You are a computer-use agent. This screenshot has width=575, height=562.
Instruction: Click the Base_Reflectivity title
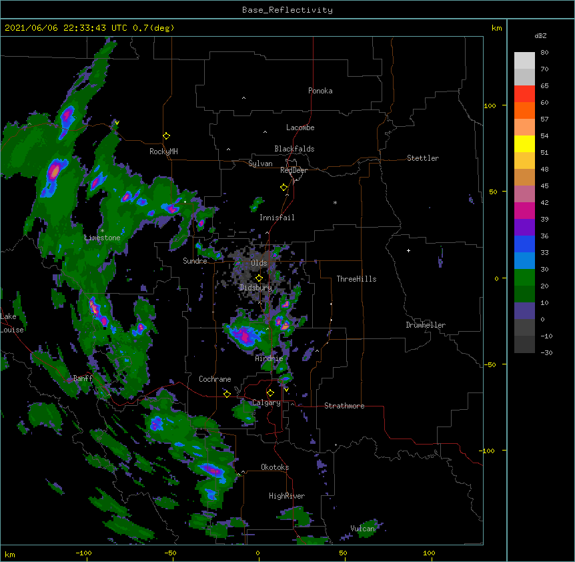click(287, 10)
